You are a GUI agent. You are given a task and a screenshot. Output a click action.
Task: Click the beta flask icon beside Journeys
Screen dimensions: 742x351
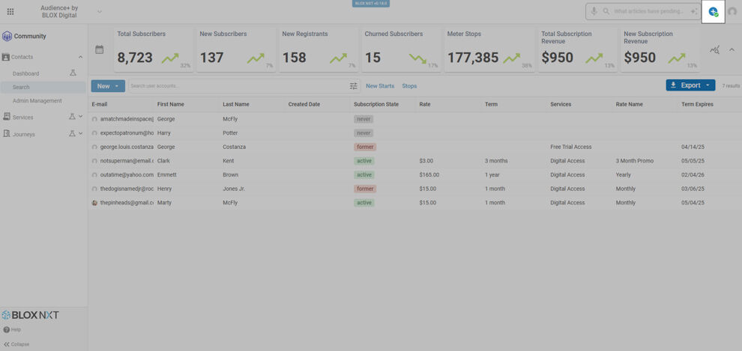coord(72,134)
